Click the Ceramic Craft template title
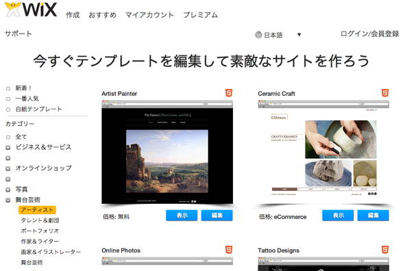The height and width of the screenshot is (271, 405). click(276, 94)
